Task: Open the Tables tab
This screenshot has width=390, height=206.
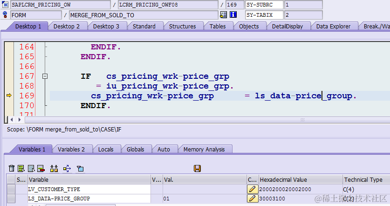Action: tap(218, 27)
